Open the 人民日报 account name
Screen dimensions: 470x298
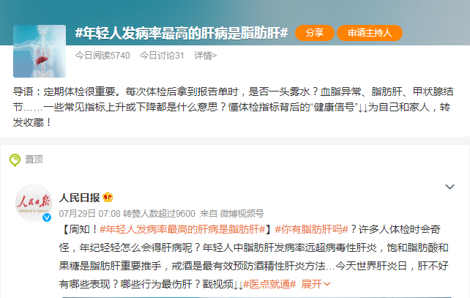coord(80,198)
